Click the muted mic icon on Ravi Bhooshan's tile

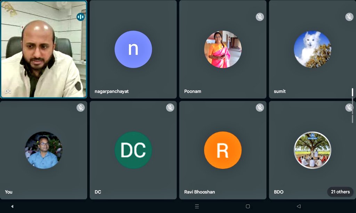coord(260,108)
